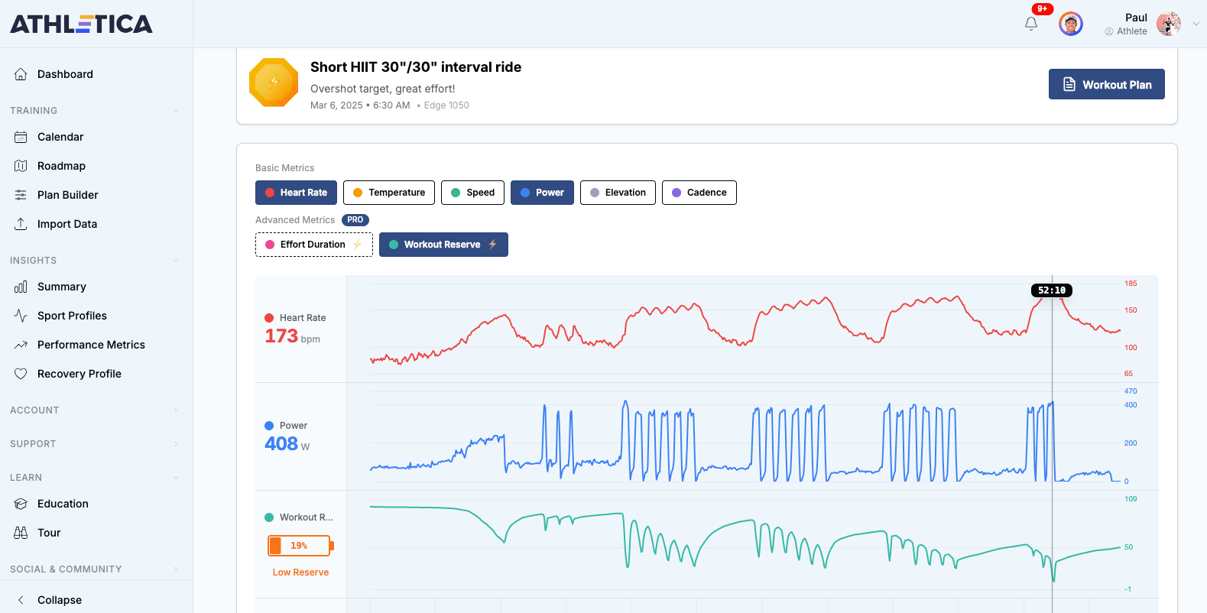The height and width of the screenshot is (613, 1207).
Task: Click the 52:10 timeline marker
Action: (1052, 290)
